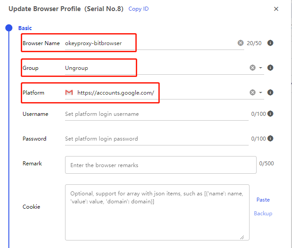
Task: Click the Gmail platform icon
Action: tap(69, 93)
